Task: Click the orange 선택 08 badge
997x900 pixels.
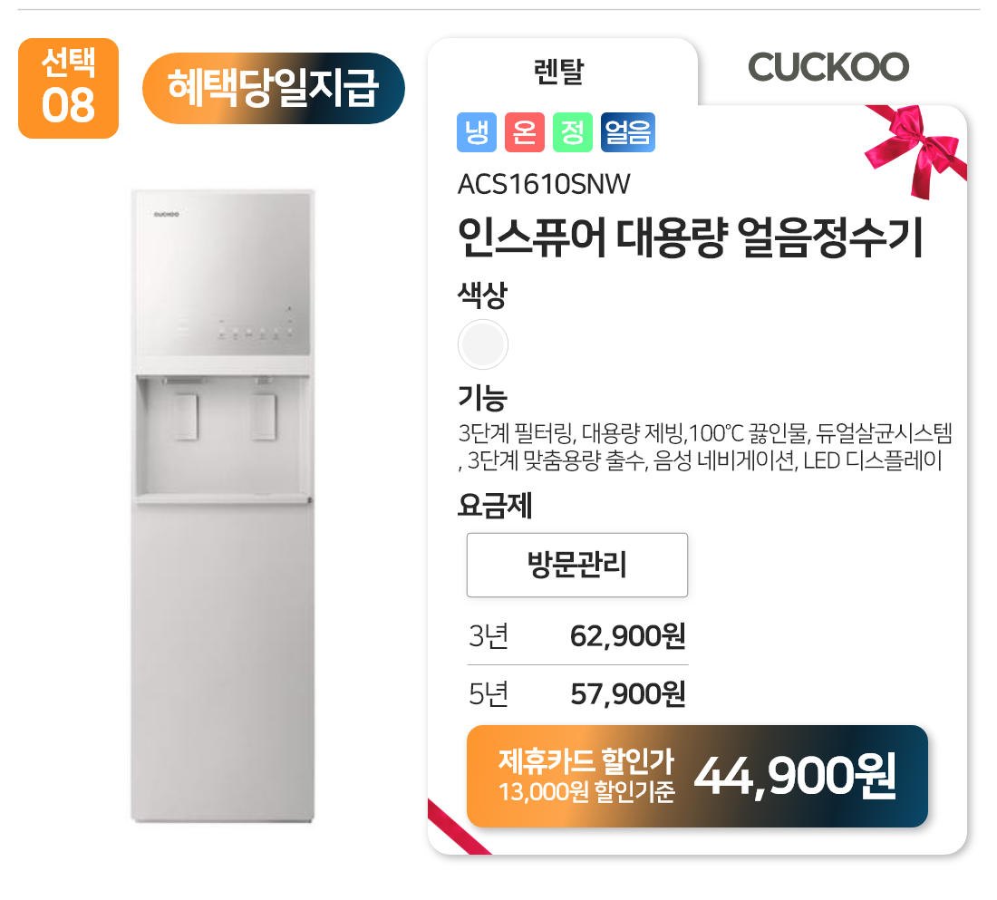Action: (x=69, y=89)
